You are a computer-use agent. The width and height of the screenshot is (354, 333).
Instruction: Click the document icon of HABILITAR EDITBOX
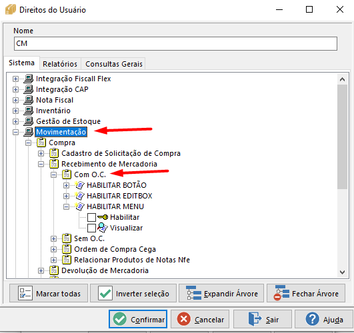tap(79, 196)
